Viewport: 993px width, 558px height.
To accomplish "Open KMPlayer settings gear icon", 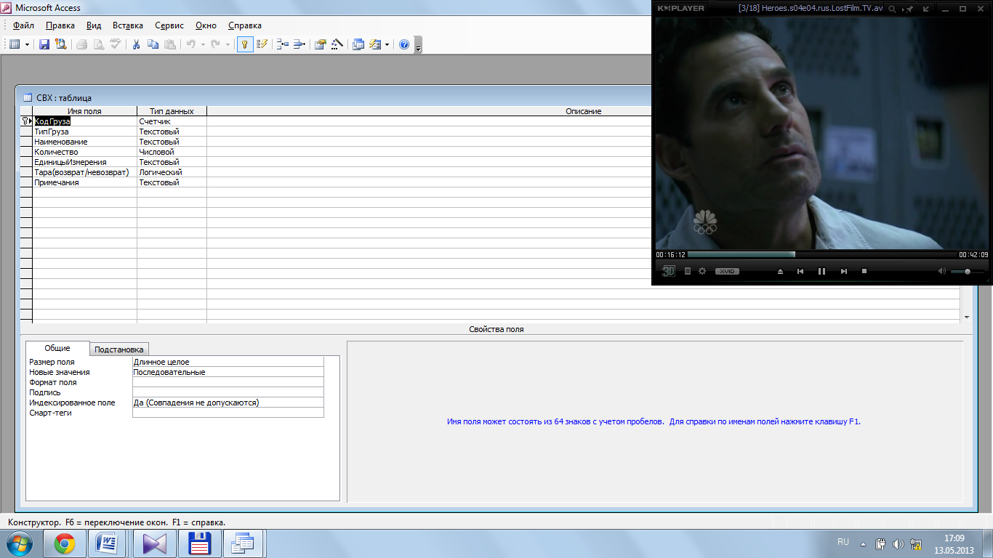I will [702, 271].
